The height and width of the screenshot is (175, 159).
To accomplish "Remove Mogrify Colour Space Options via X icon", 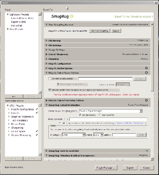I will coord(146,73).
